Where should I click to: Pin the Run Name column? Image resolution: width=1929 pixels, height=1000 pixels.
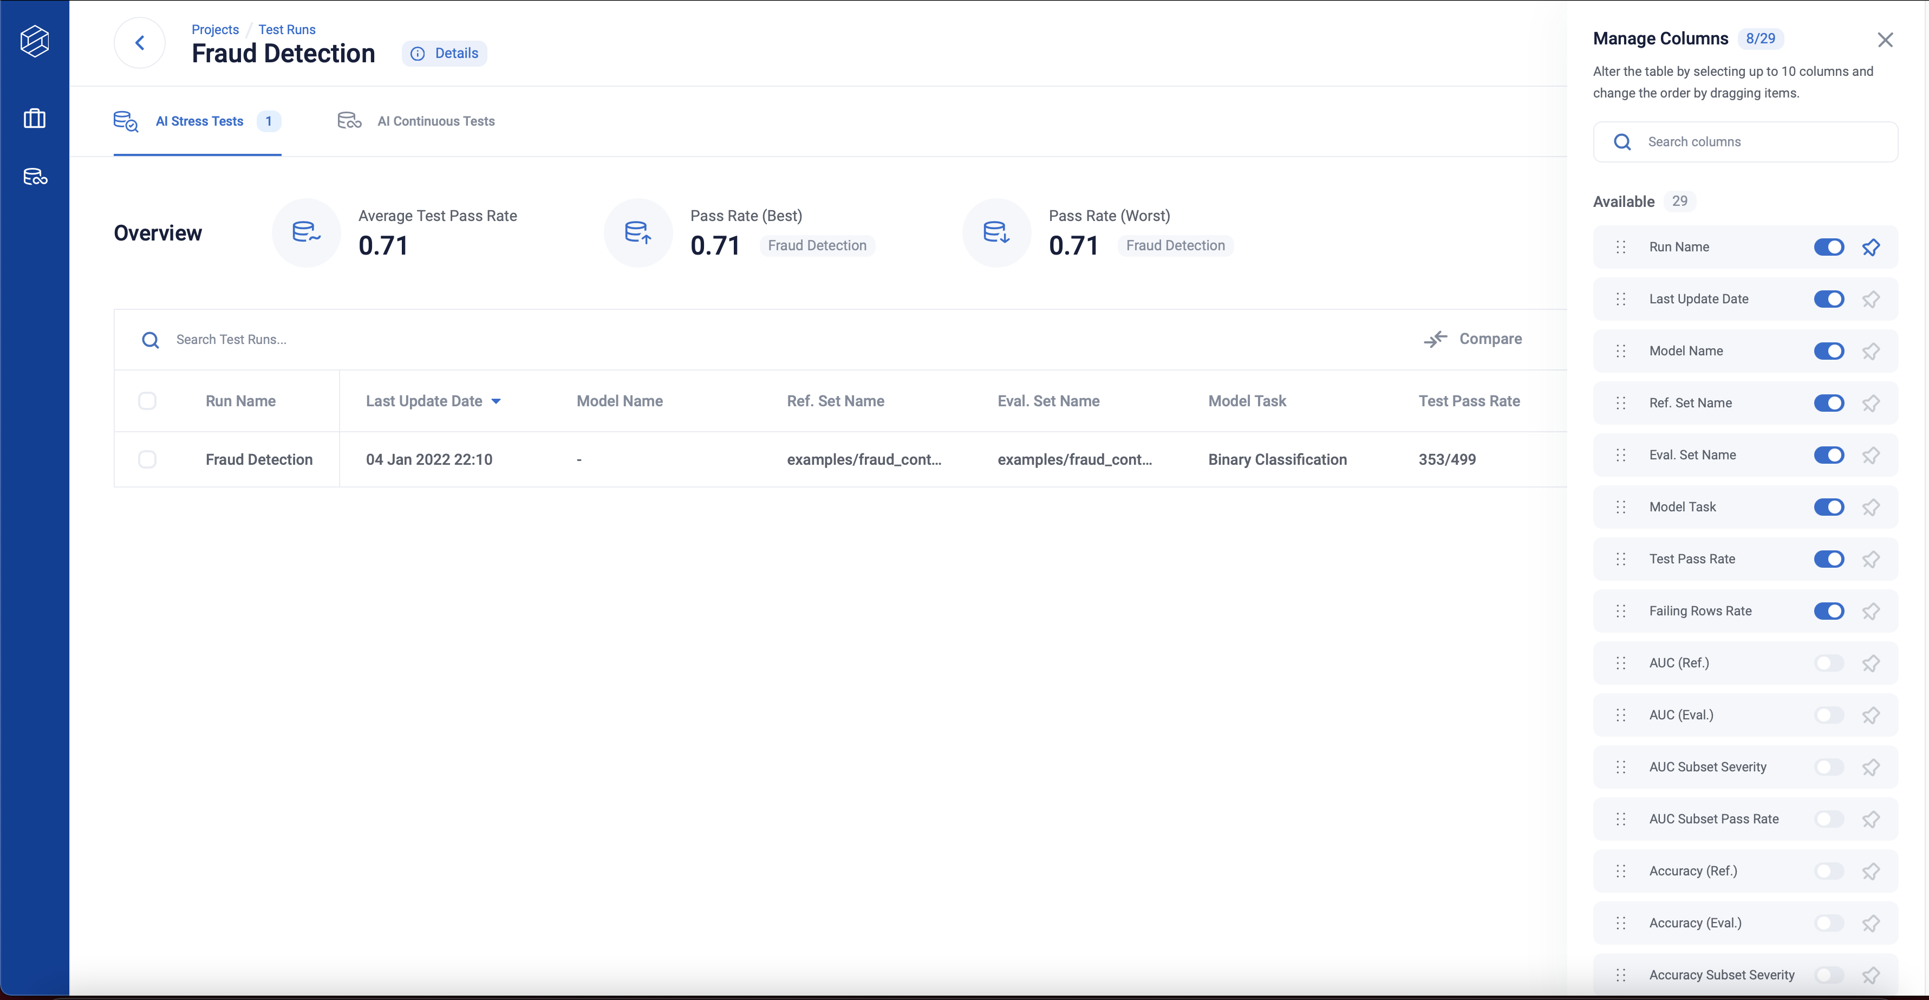point(1871,247)
